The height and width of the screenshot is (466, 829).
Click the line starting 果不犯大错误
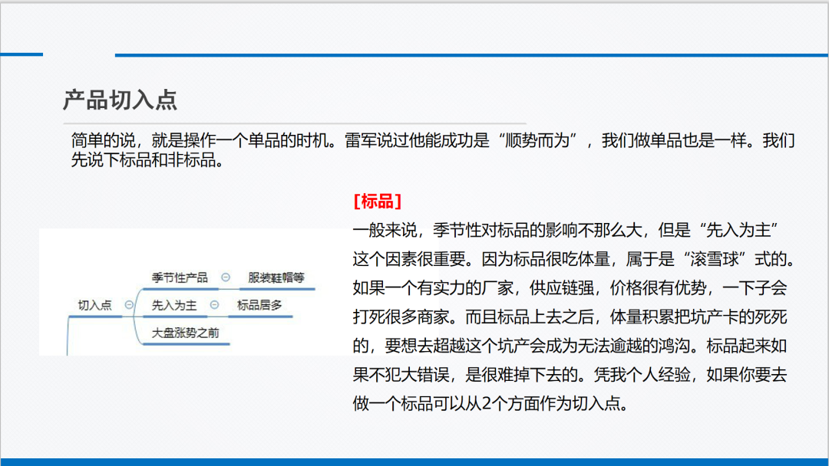(570, 375)
